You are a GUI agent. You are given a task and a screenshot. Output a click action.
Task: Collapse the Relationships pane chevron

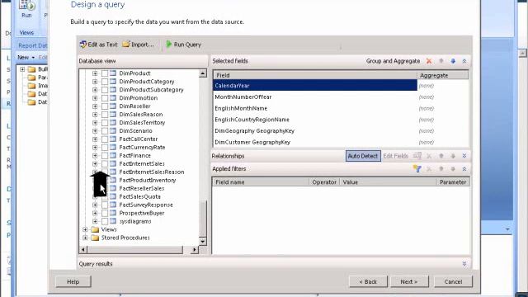click(x=464, y=156)
